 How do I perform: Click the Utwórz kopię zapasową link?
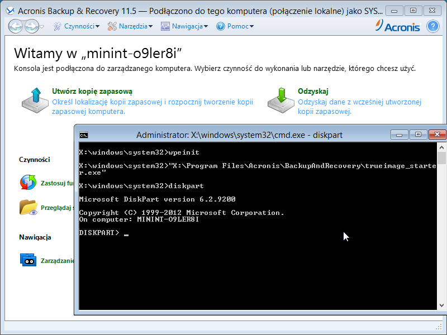coord(92,92)
